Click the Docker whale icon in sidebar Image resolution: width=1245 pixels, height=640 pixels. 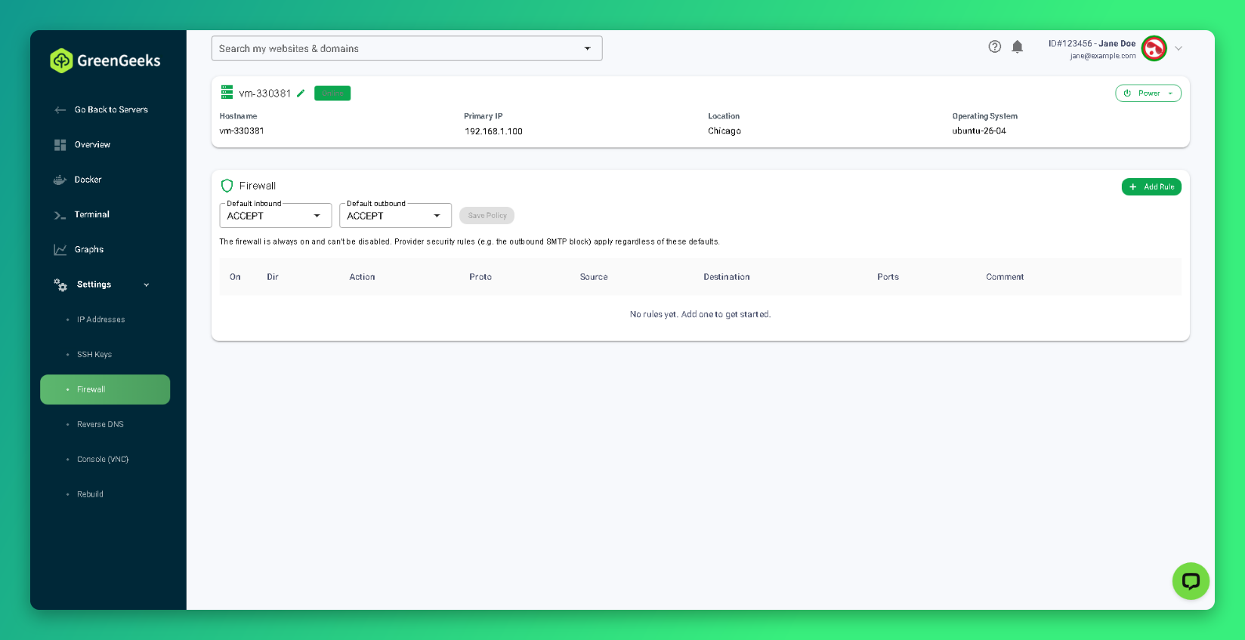(x=60, y=180)
